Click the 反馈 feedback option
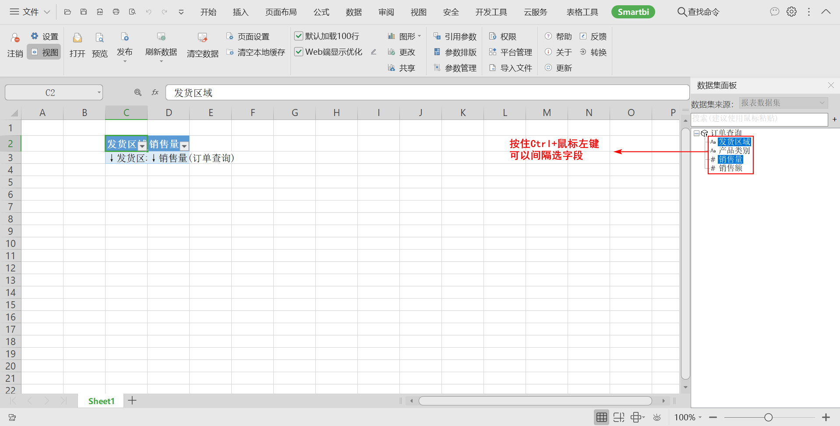 [x=593, y=36]
